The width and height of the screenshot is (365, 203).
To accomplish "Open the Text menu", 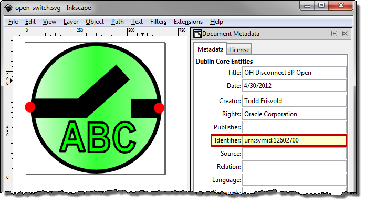I will 137,22.
